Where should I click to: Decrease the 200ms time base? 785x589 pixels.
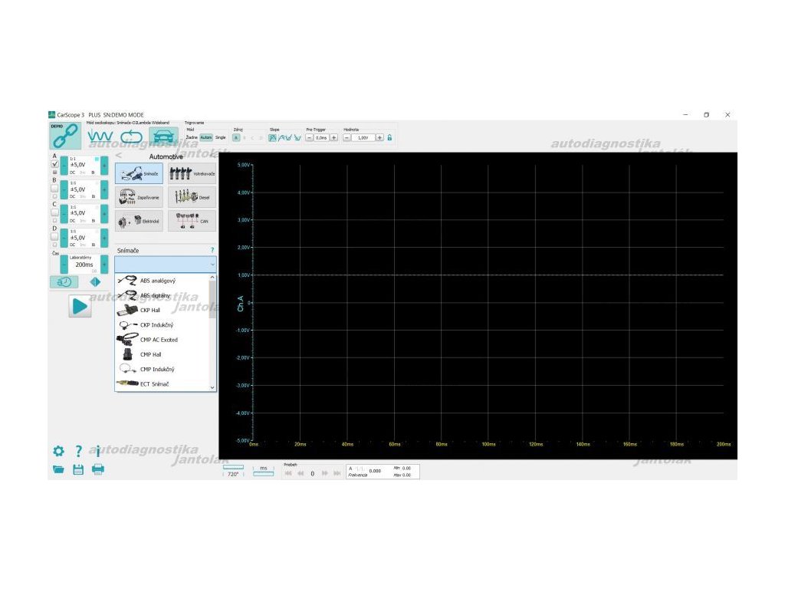(64, 264)
